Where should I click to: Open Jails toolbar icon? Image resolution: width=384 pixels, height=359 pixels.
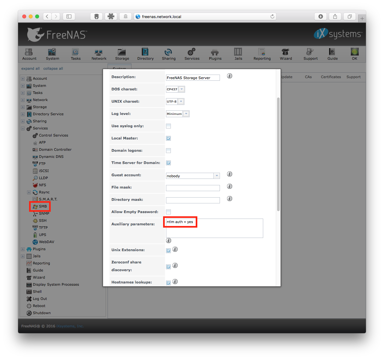tap(238, 54)
